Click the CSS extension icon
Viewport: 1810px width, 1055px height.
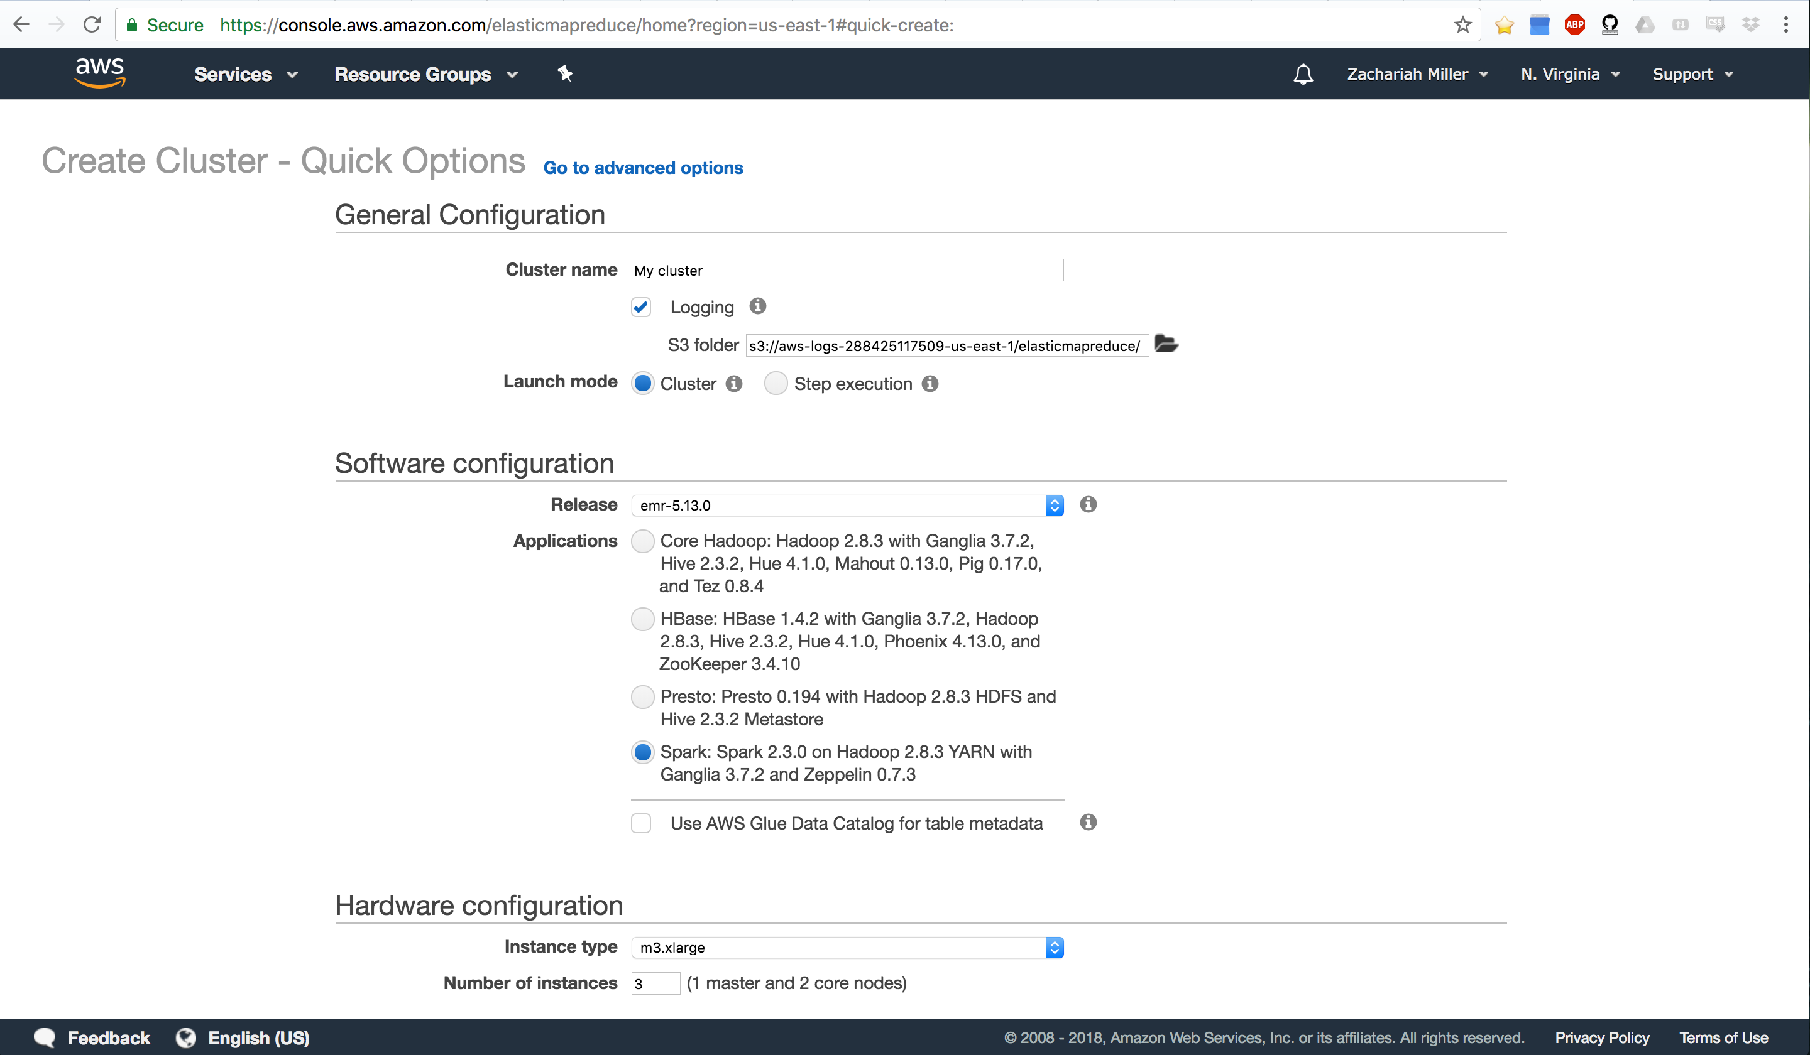(x=1715, y=25)
